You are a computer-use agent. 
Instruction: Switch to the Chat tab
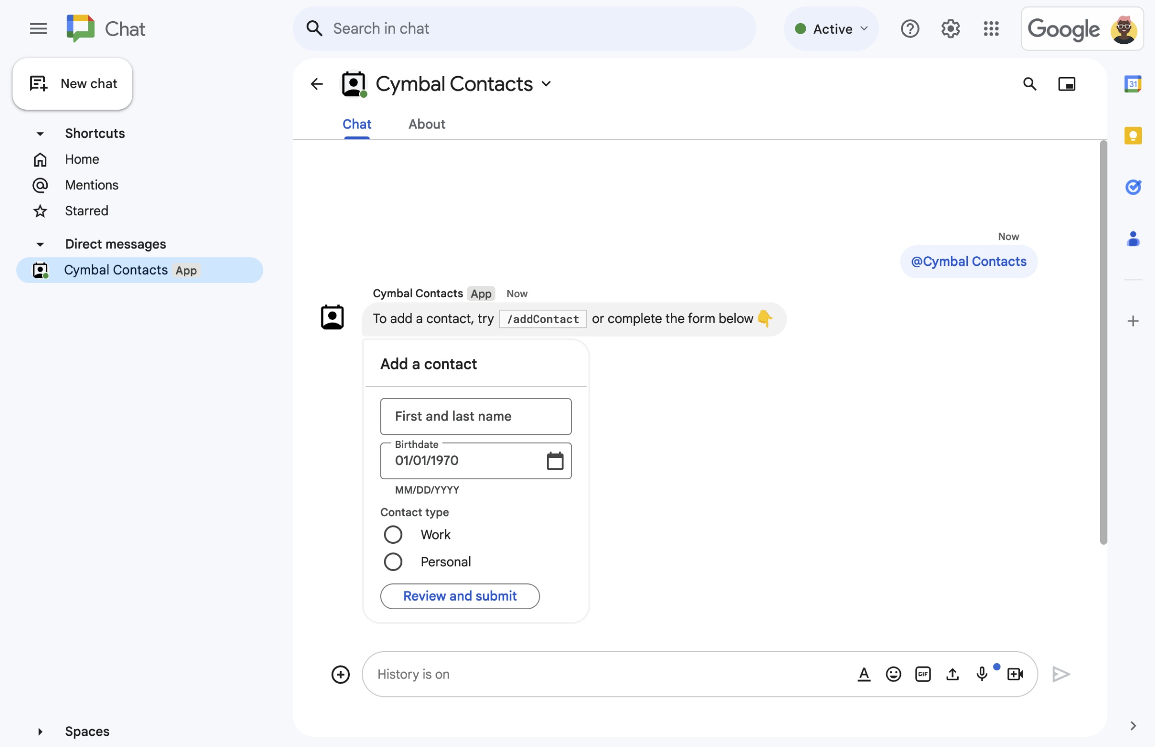tap(356, 123)
